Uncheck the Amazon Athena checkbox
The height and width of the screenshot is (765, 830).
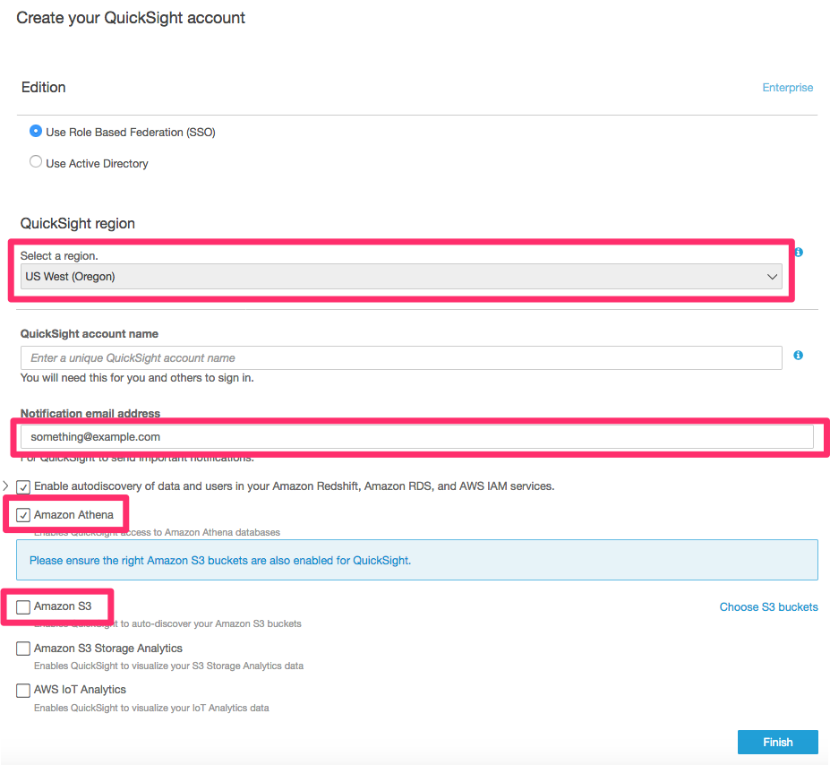(23, 515)
